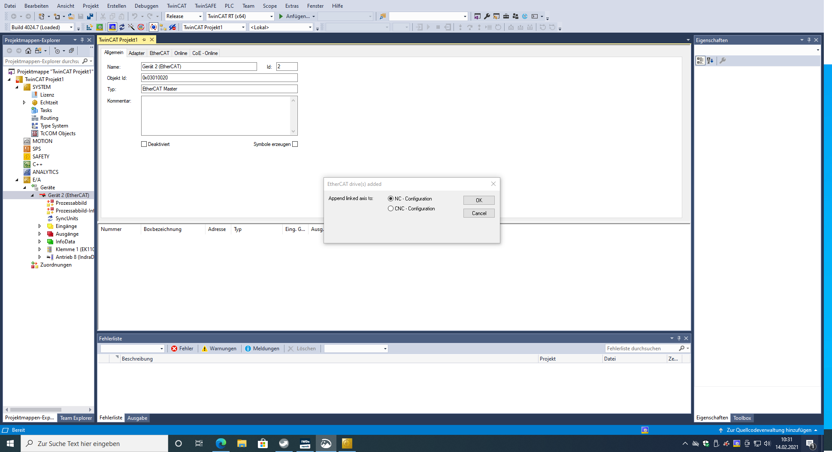Click the Scan devices magic wand icon
Screen dimensions: 832x452
coord(131,27)
